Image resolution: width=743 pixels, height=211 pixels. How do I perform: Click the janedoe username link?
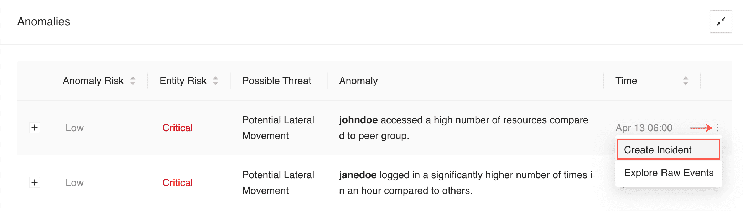(357, 175)
